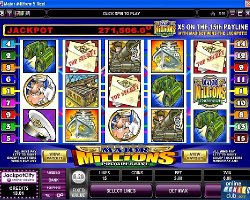
Task: Click the Major Millions Progressive reel symbol
Action: [210, 91]
